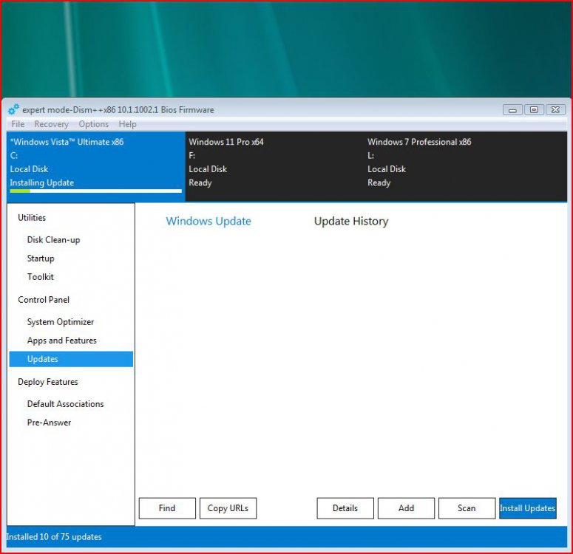Open Startup in the sidebar
Screen dimensions: 573x554
pyautogui.click(x=41, y=259)
